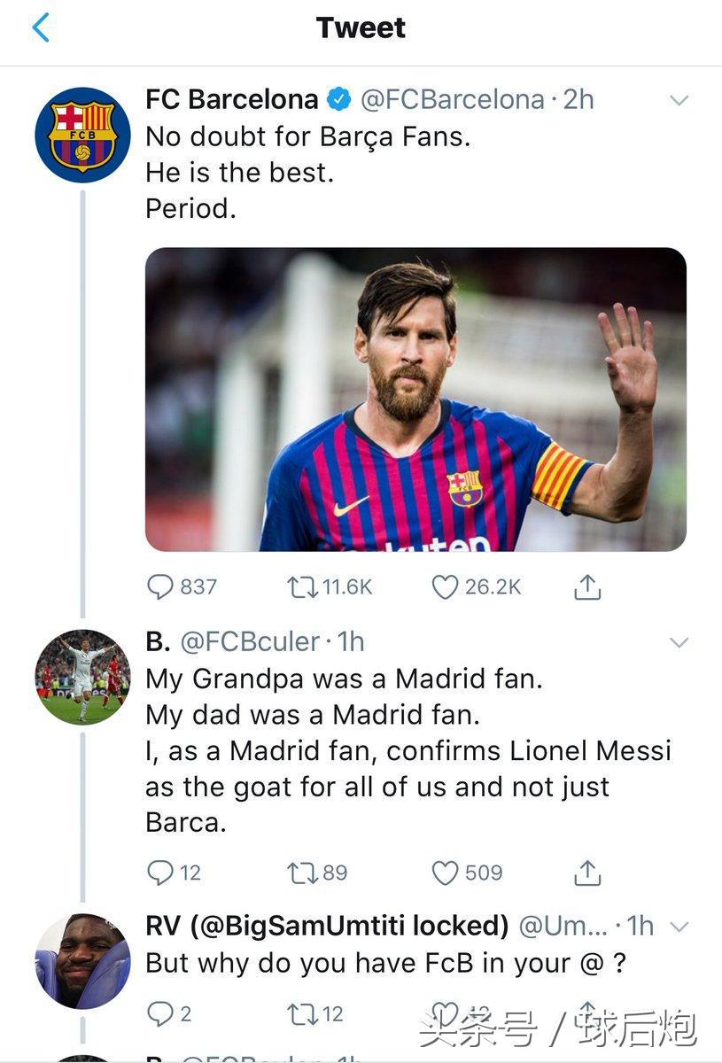Share the @FCBculer tweet
Image resolution: width=722 pixels, height=1063 pixels.
coord(587,873)
